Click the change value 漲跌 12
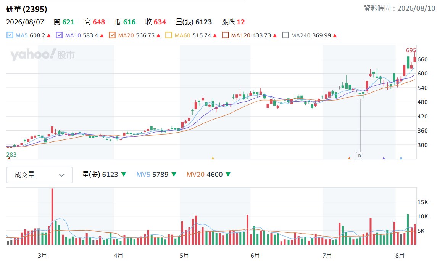This screenshot has width=437, height=261. tap(233, 22)
